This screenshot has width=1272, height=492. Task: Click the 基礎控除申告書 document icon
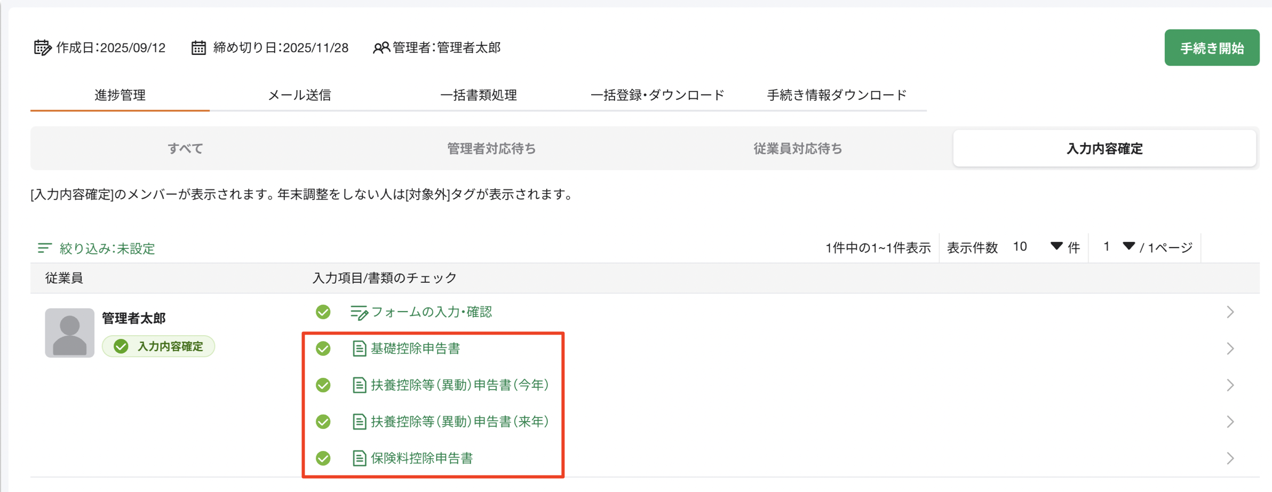pyautogui.click(x=359, y=348)
